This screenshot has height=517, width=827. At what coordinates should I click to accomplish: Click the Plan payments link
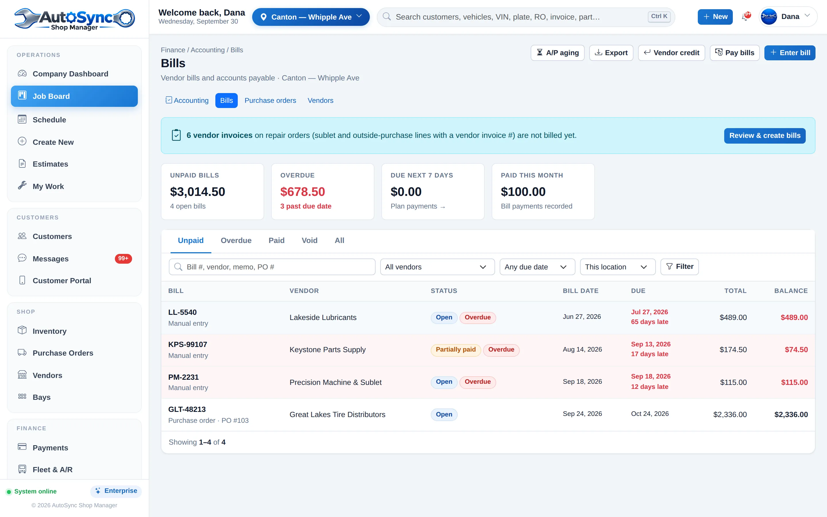pyautogui.click(x=418, y=206)
